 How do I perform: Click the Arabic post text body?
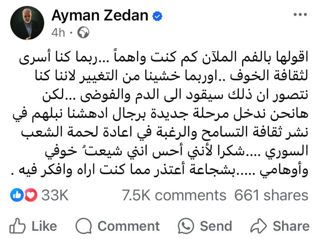(160, 114)
